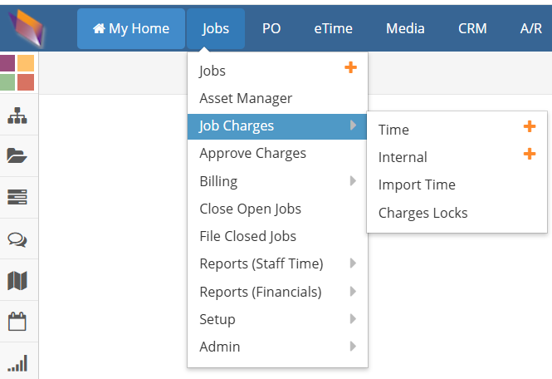This screenshot has height=379, width=552.
Task: Click the orange plus icon beside Jobs
Action: point(350,67)
